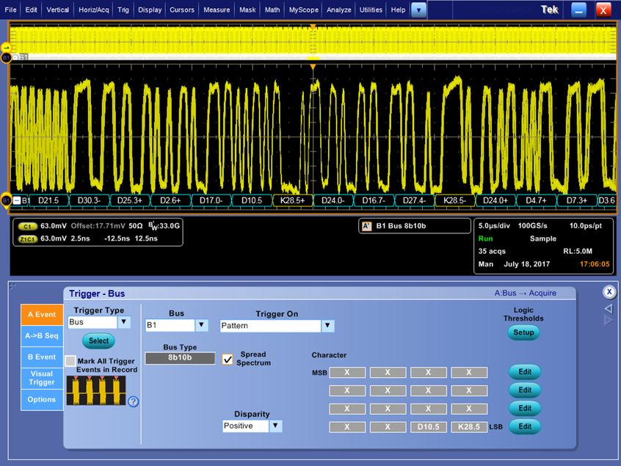Click the Tek logo in the title bar
The width and height of the screenshot is (621, 466).
(549, 10)
